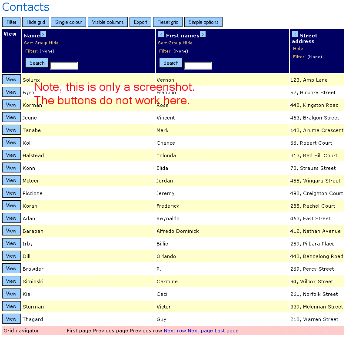The image size is (346, 338).
Task: Advance with the Next row link
Action: [175, 331]
